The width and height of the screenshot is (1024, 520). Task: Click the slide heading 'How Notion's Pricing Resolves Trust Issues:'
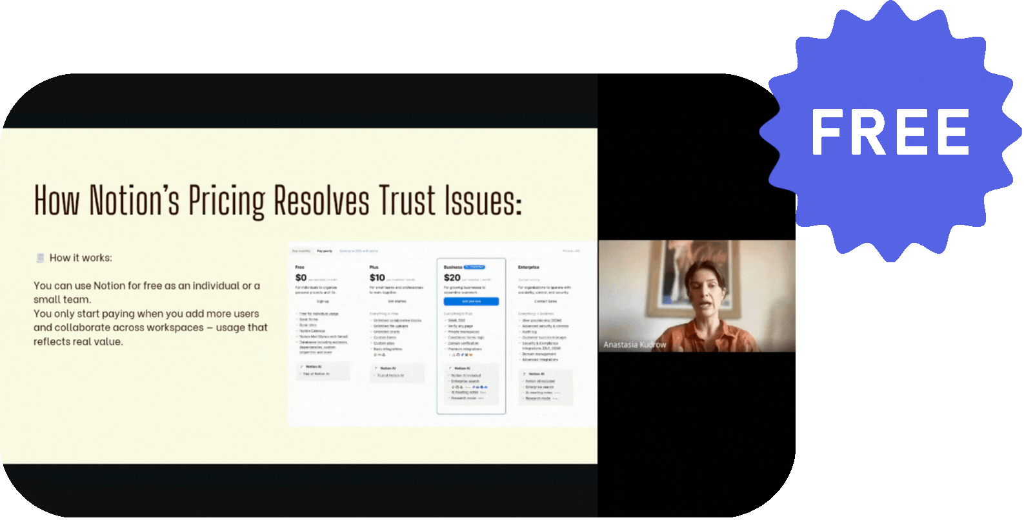click(277, 200)
